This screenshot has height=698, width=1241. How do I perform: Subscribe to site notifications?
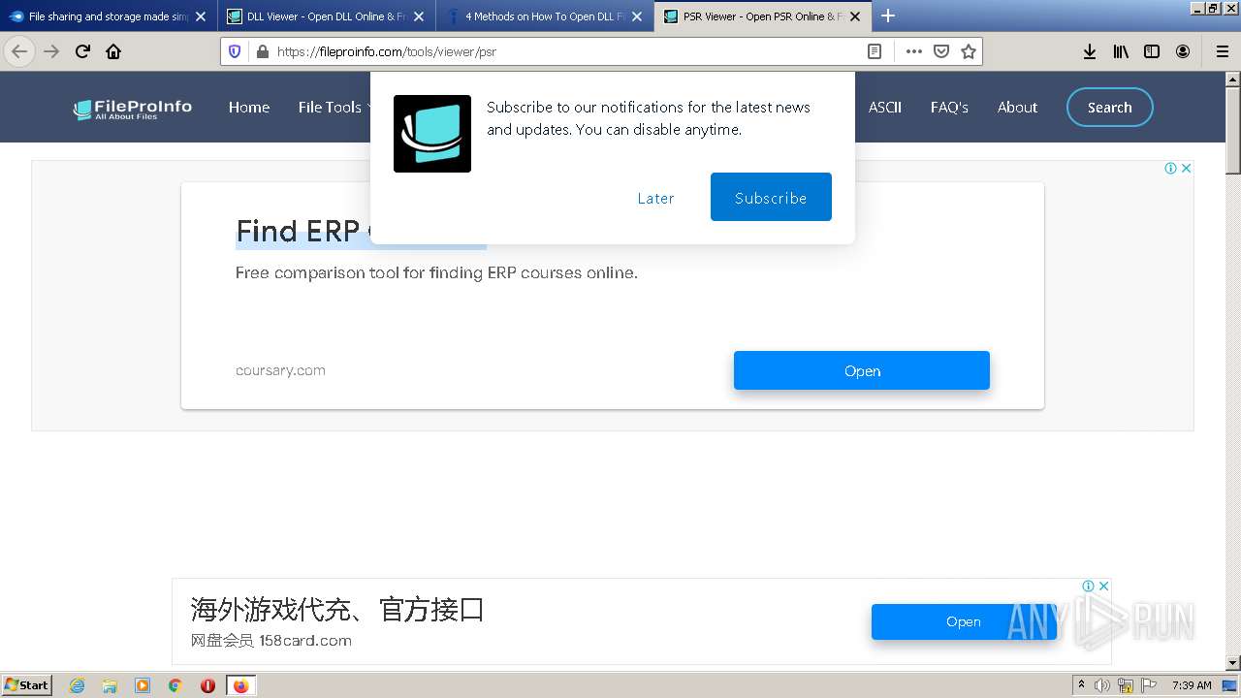[771, 197]
